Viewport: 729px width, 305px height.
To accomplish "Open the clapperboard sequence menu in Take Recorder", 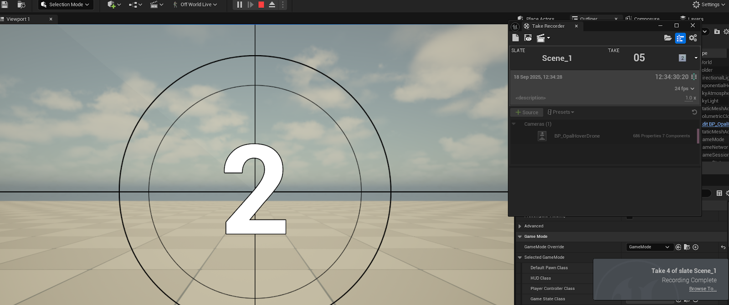I will 543,38.
